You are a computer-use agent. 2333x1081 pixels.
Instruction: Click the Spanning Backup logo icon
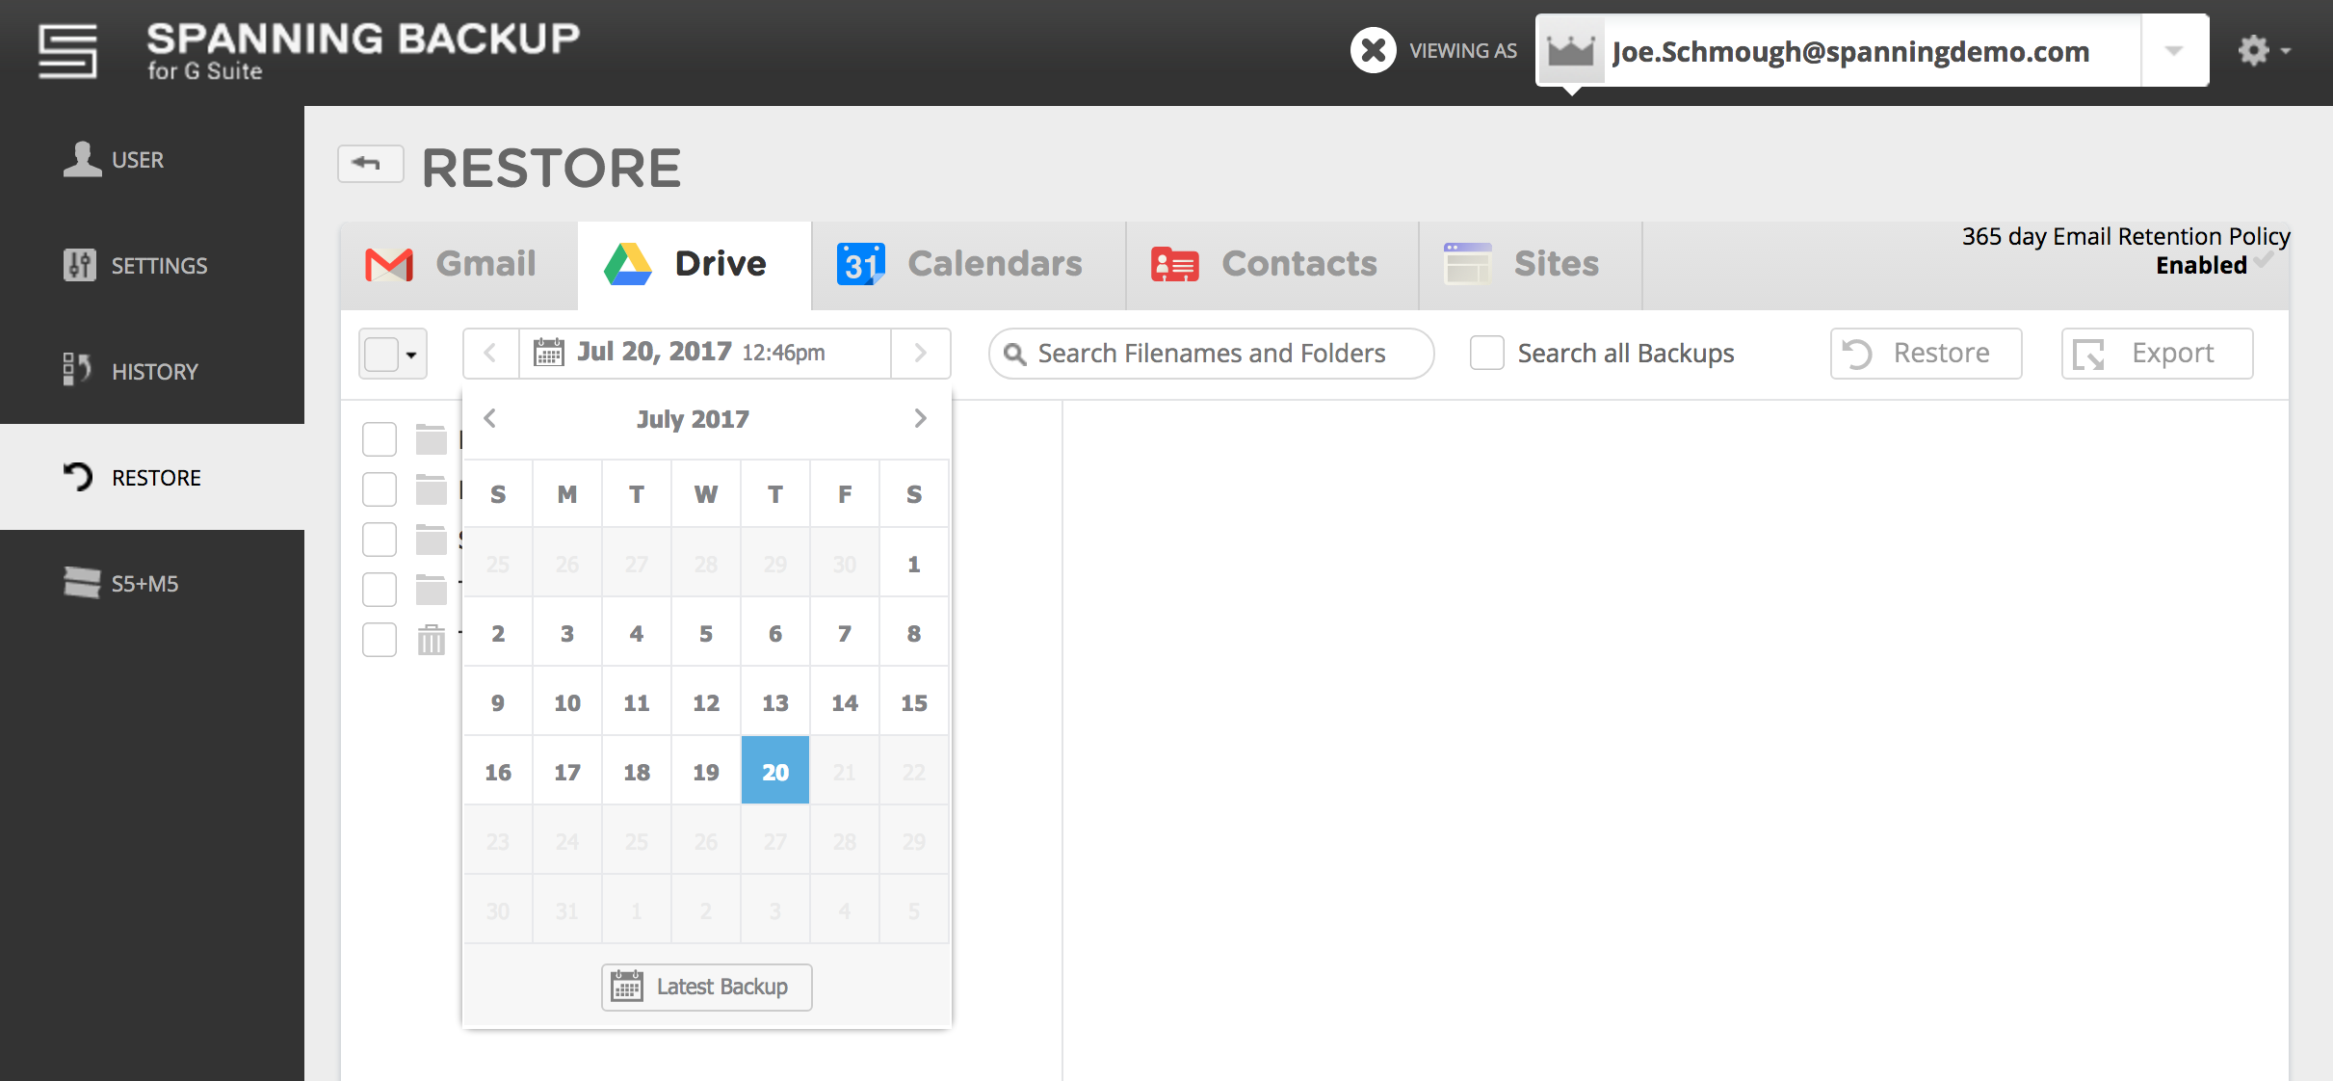[x=67, y=51]
